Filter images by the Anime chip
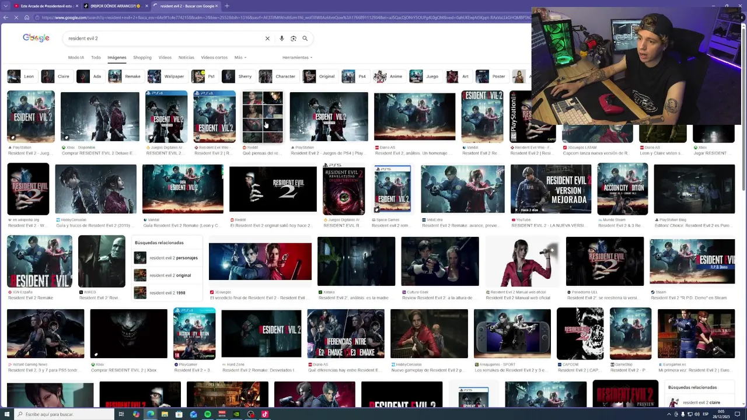 (x=389, y=76)
